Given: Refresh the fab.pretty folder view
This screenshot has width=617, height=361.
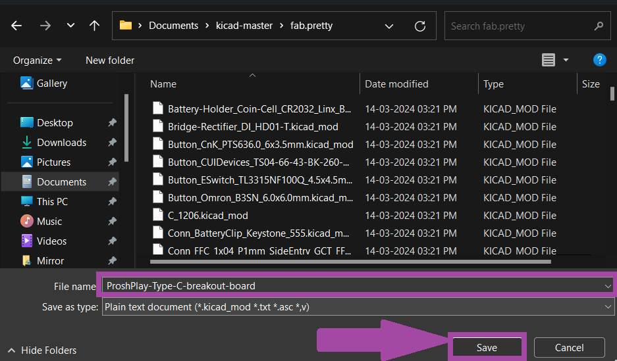Looking at the screenshot, I should pos(420,26).
